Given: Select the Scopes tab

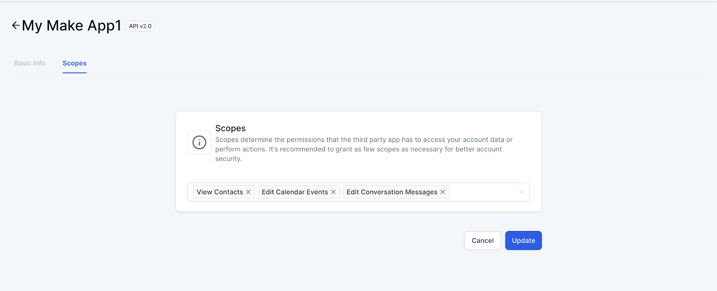Looking at the screenshot, I should 74,63.
